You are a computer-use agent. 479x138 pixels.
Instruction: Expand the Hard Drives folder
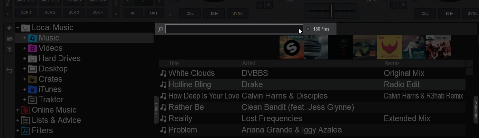[25, 58]
